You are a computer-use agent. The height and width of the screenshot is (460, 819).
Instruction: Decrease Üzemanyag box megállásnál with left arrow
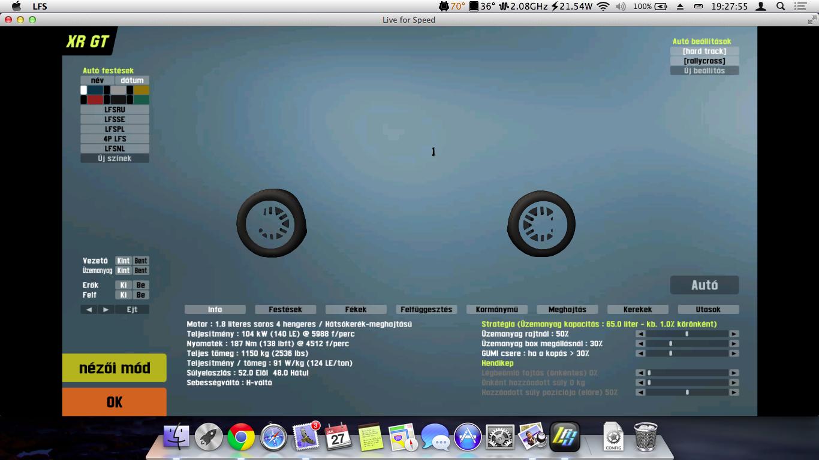coord(640,344)
